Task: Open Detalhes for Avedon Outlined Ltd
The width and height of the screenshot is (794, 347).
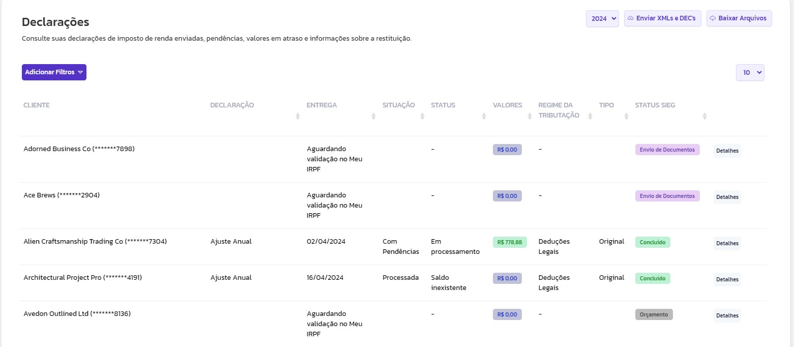Action: (727, 315)
